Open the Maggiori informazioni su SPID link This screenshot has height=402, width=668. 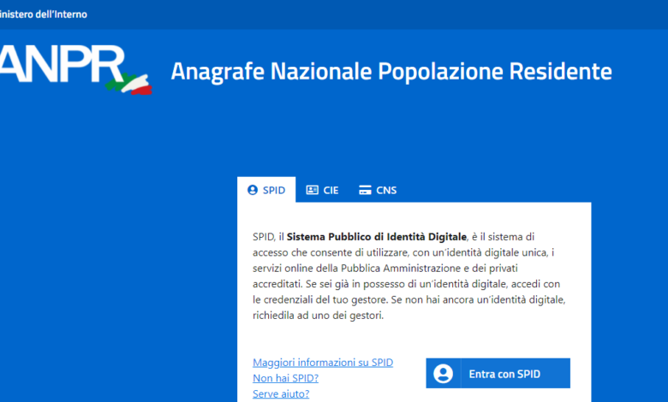[323, 363]
